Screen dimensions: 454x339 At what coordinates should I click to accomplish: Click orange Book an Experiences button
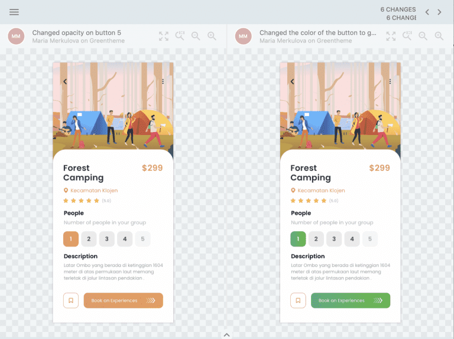pos(124,301)
